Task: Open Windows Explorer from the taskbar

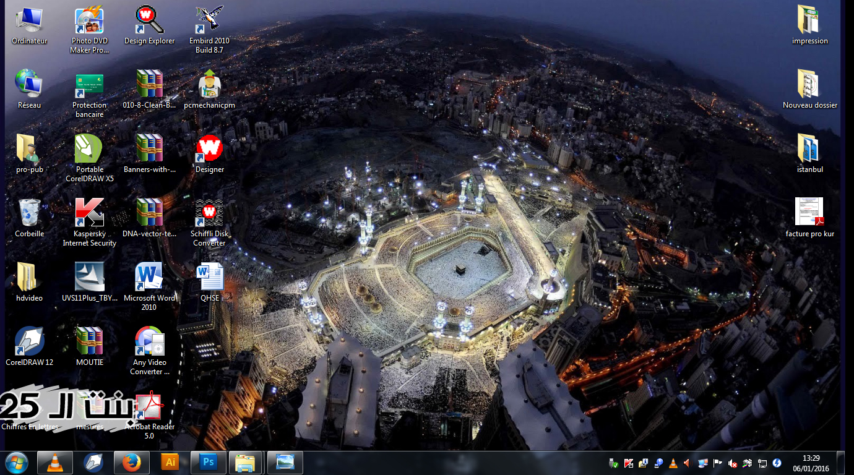Action: pyautogui.click(x=246, y=463)
